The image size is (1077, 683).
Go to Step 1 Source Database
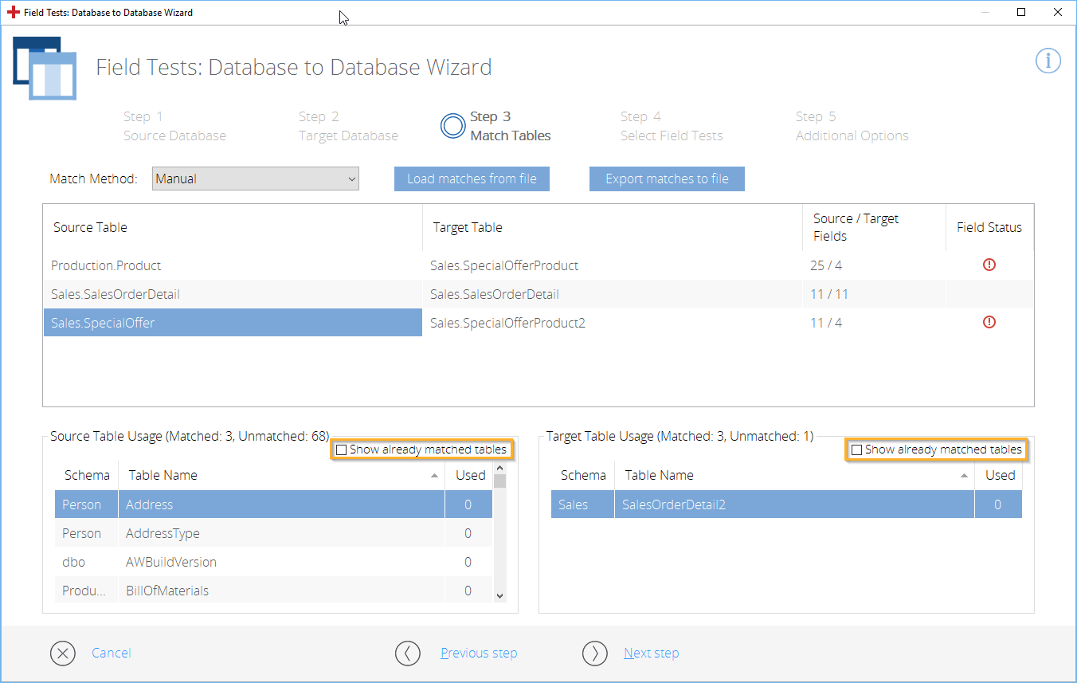[x=174, y=127]
